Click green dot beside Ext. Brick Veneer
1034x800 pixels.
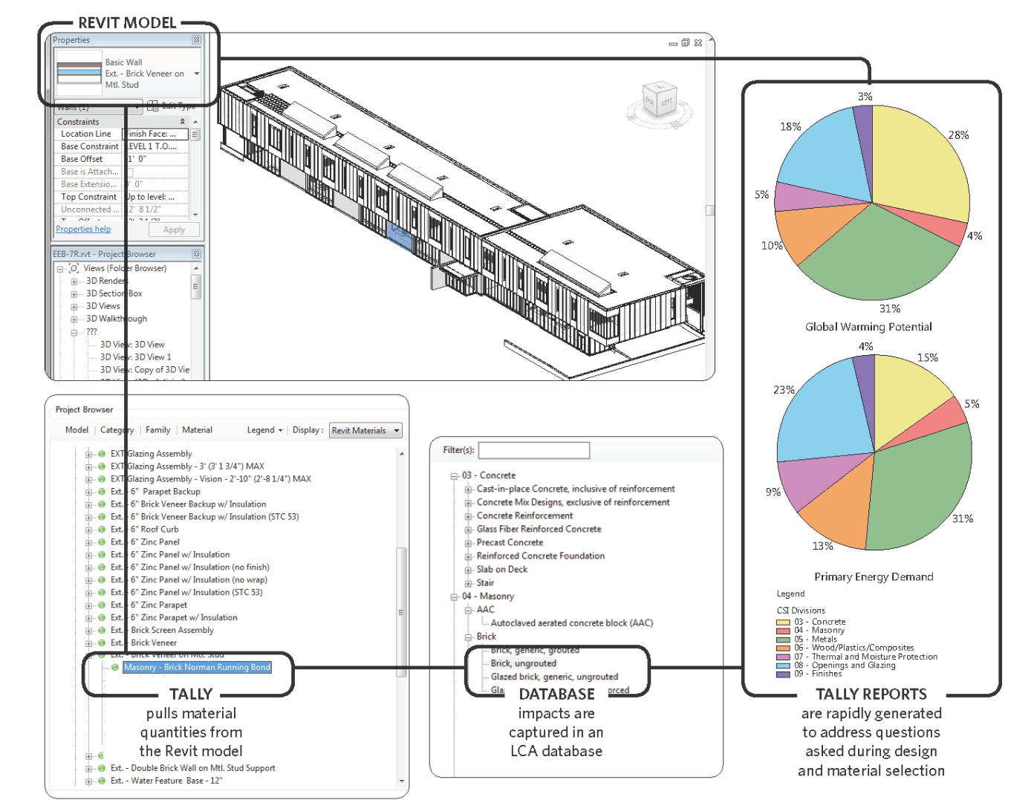point(102,643)
